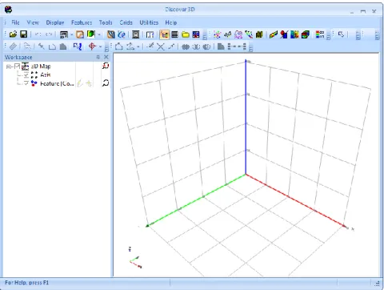Toggle the highlighted workspace tree icon
The image size is (384, 290).
tap(165, 34)
